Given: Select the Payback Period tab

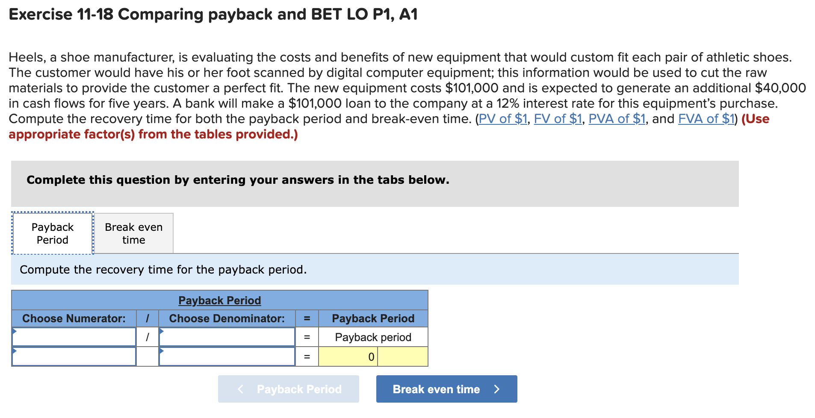Looking at the screenshot, I should point(52,233).
